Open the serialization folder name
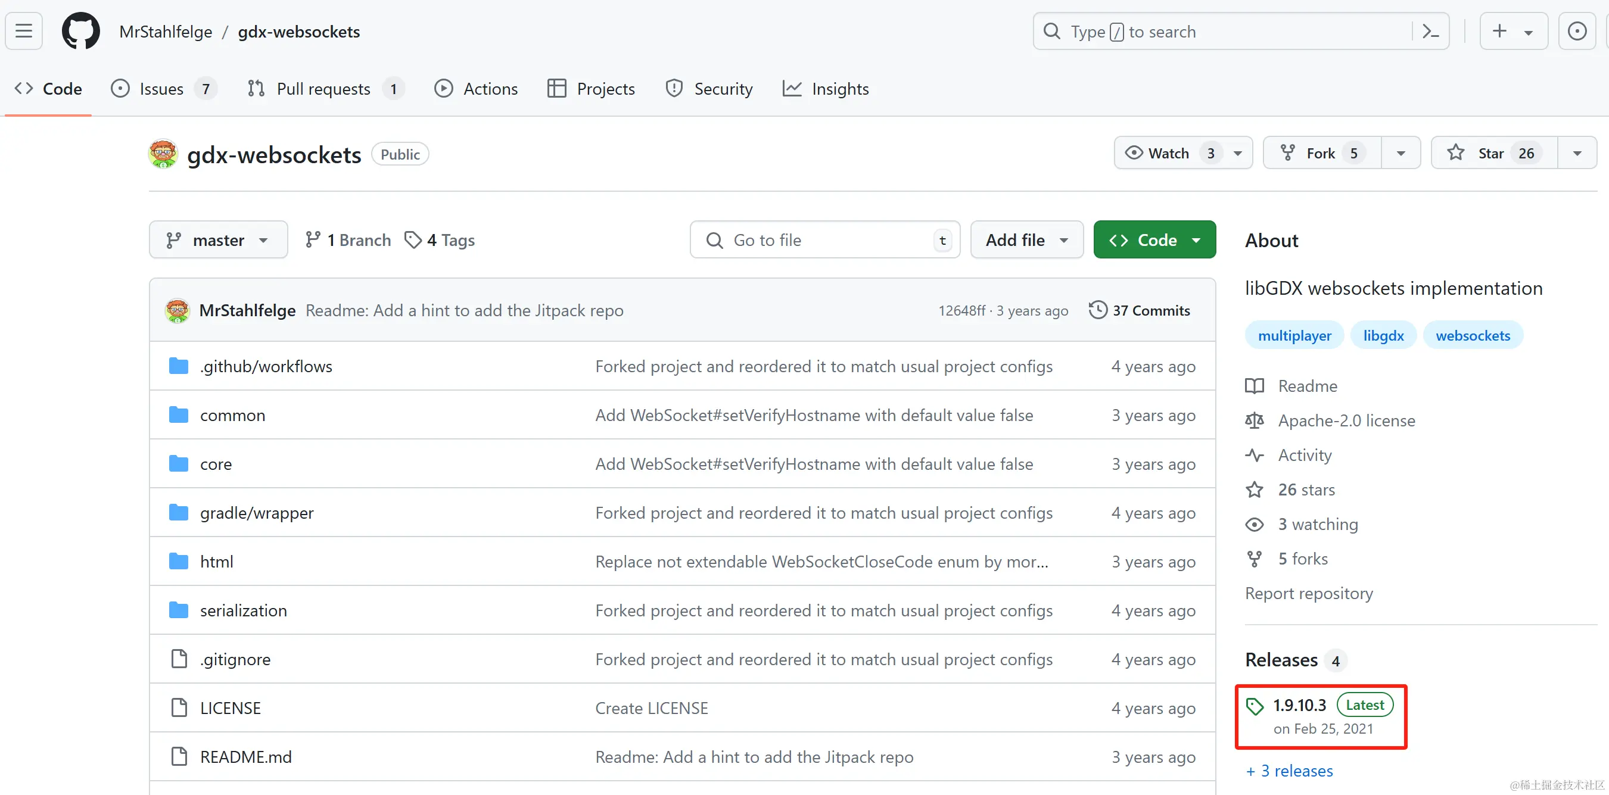 pos(244,610)
